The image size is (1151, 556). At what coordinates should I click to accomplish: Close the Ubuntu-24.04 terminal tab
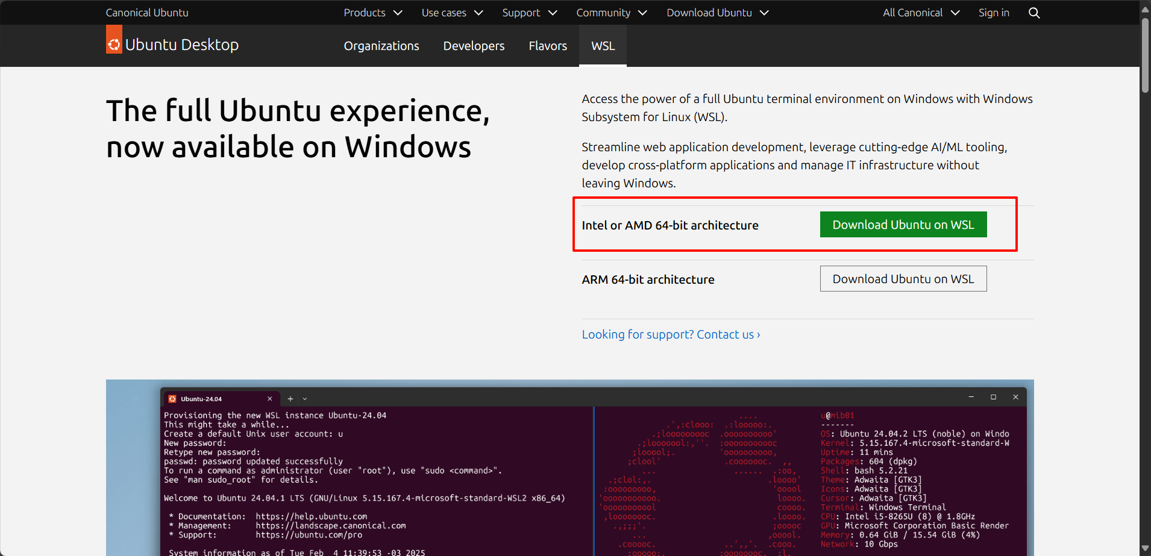click(270, 399)
